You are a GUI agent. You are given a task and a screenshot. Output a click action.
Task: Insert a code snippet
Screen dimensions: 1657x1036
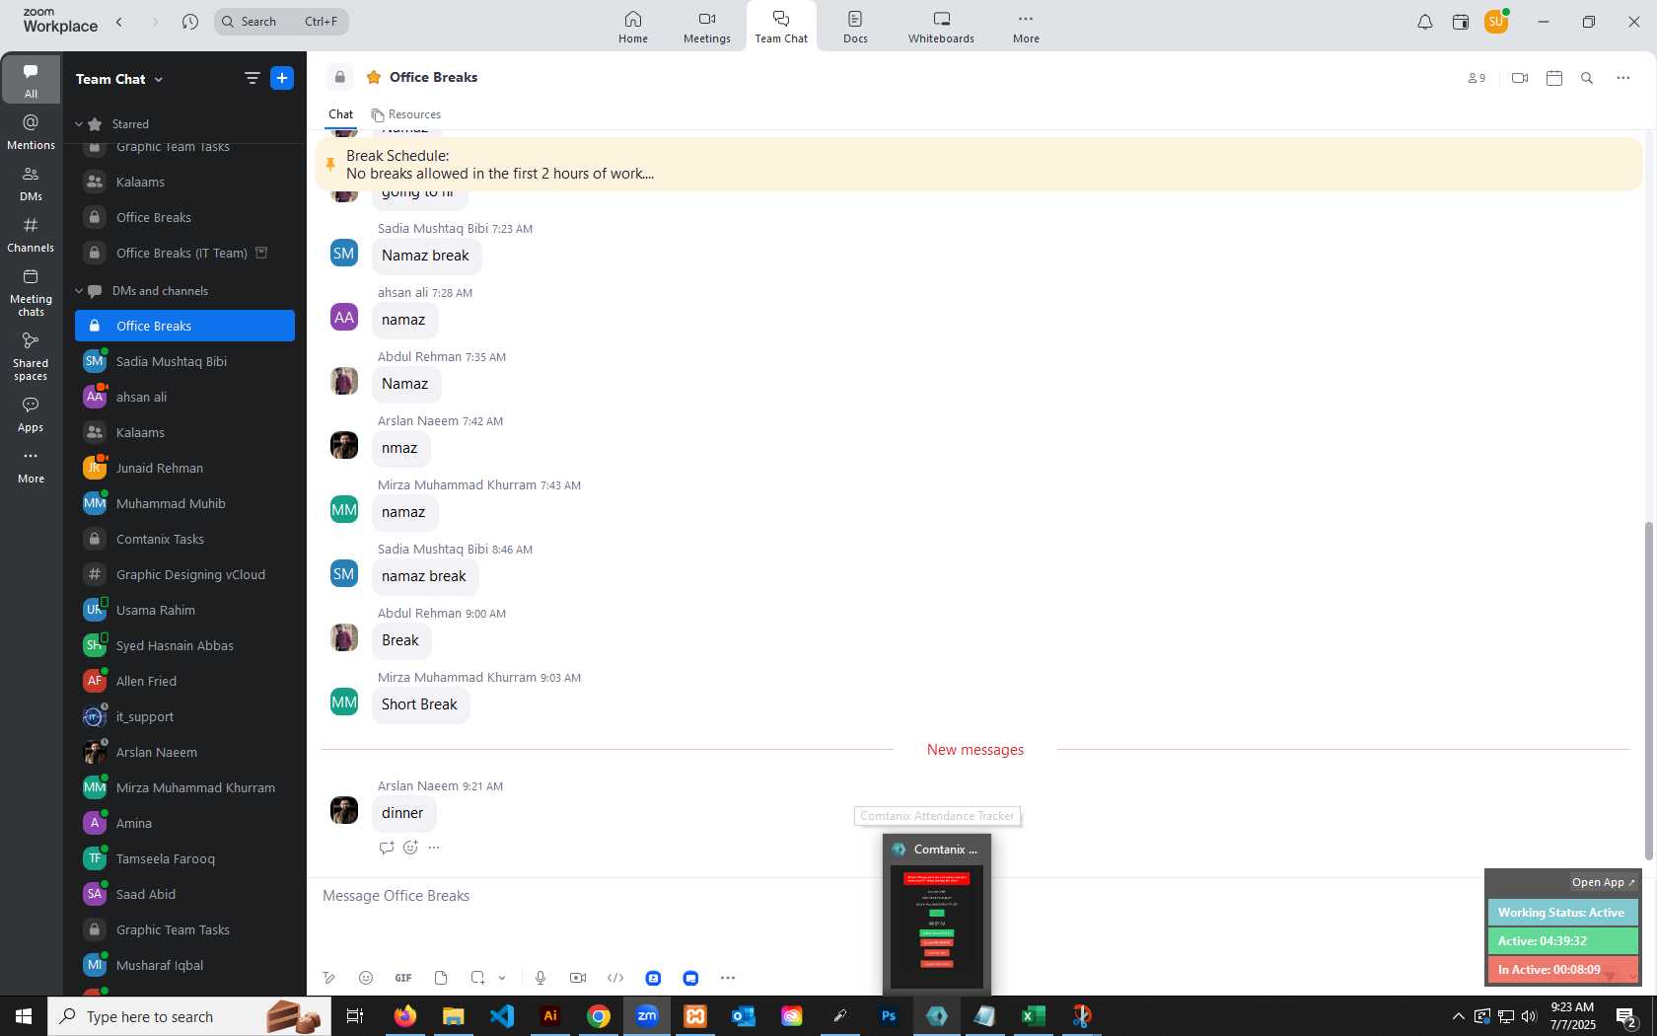click(x=615, y=978)
